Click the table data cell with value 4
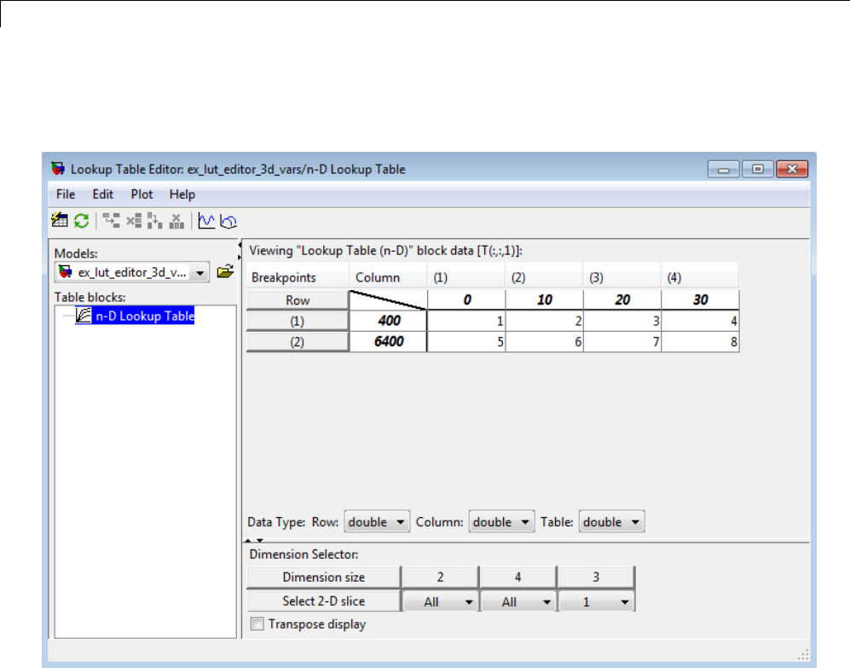 coord(701,321)
